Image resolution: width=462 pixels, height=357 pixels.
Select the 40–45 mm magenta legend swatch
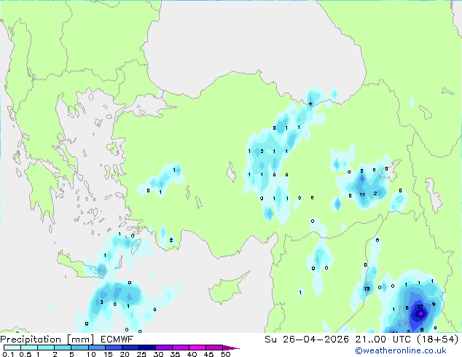197,348
